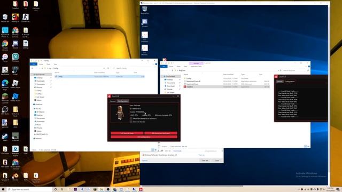Open the Photopea desktop shortcut

tap(15, 58)
